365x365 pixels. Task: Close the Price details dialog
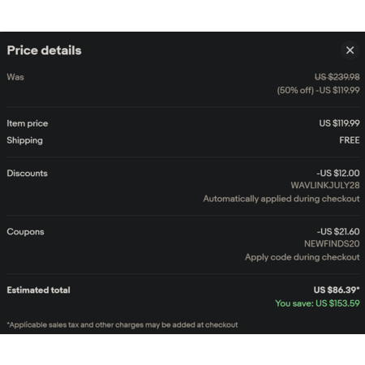[x=350, y=50]
